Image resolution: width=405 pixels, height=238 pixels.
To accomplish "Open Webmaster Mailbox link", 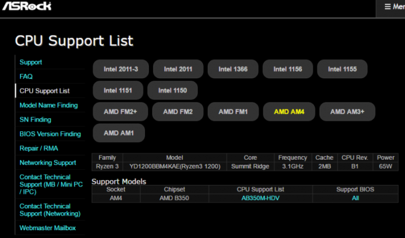I will 48,228.
